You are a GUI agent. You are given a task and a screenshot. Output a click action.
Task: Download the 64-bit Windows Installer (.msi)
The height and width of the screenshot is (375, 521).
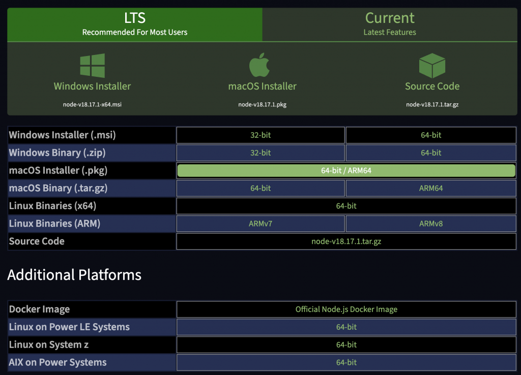(x=431, y=135)
